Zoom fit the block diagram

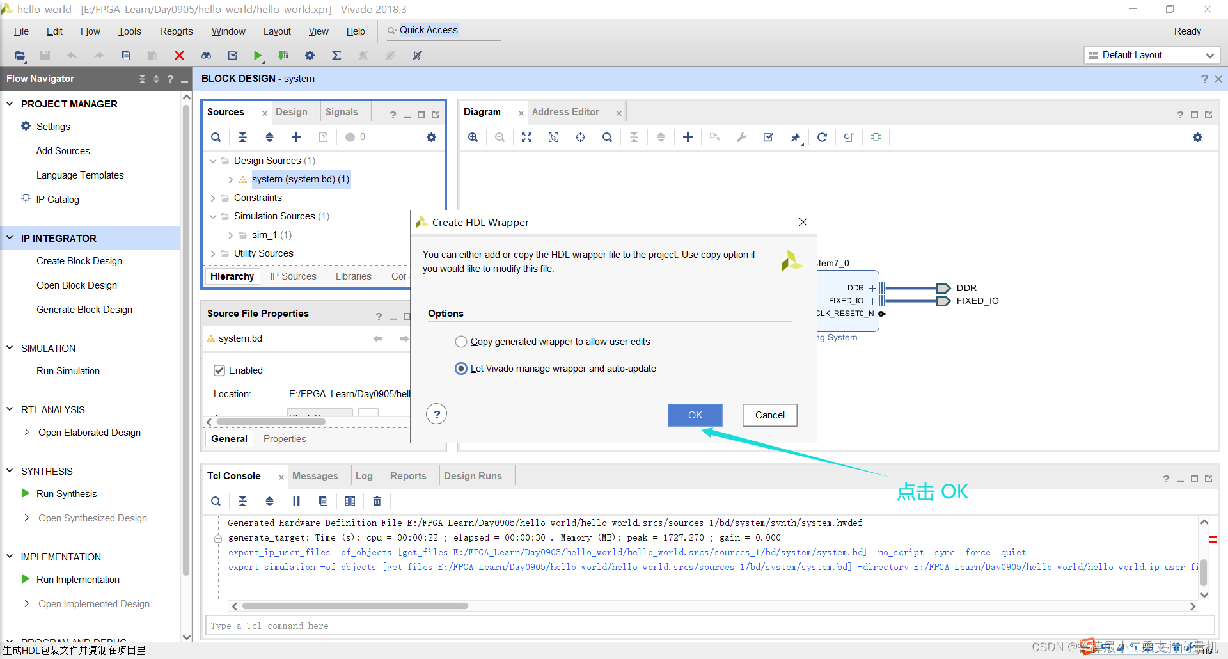pos(526,137)
